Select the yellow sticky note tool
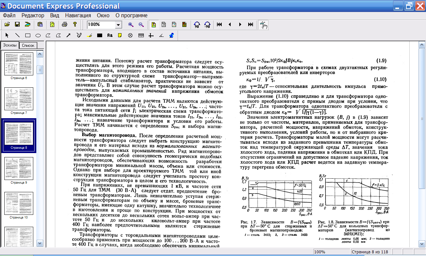The image size is (426, 256). coord(120,35)
